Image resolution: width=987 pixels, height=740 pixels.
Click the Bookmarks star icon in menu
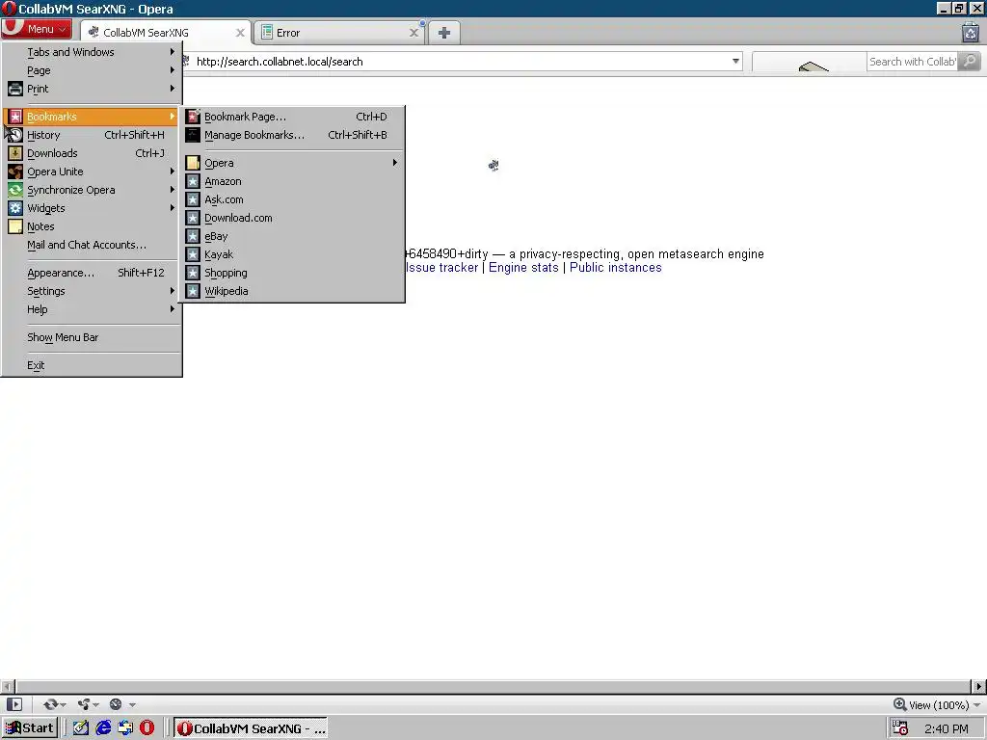click(15, 117)
